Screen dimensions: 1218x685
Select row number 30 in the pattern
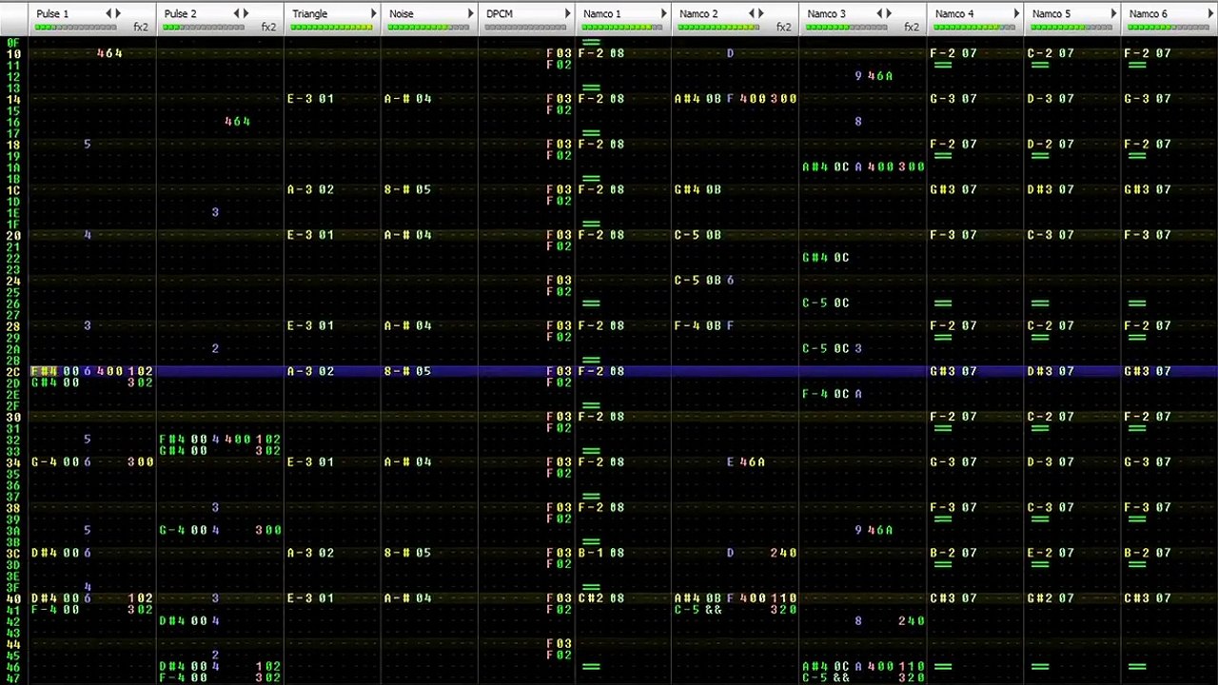pyautogui.click(x=13, y=417)
